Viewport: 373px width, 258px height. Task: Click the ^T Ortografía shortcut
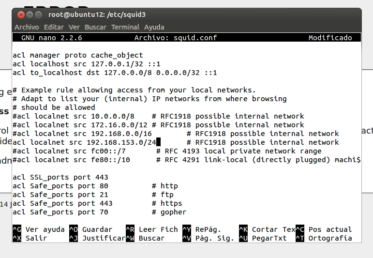click(x=323, y=238)
